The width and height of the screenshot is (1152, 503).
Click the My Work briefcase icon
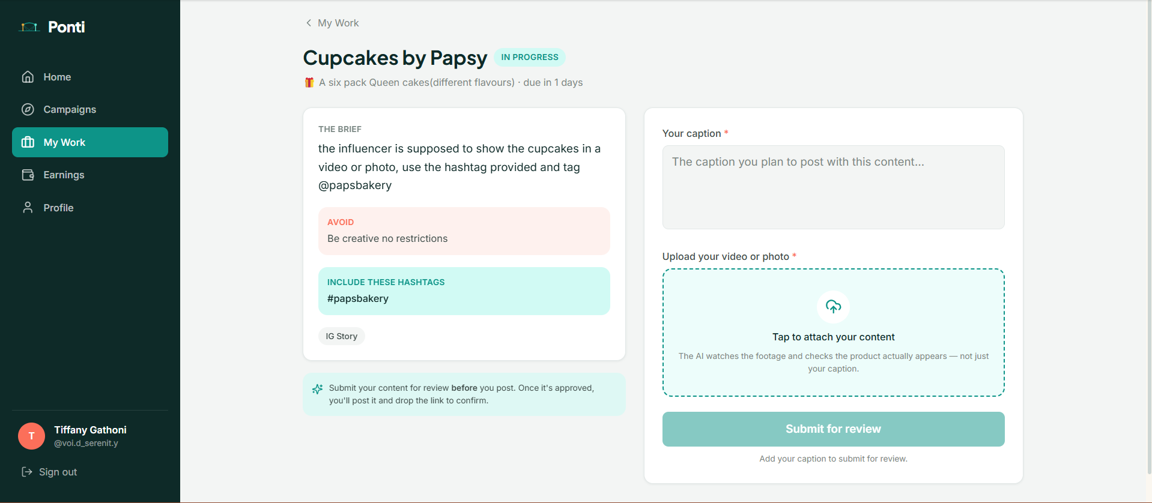[x=28, y=142]
